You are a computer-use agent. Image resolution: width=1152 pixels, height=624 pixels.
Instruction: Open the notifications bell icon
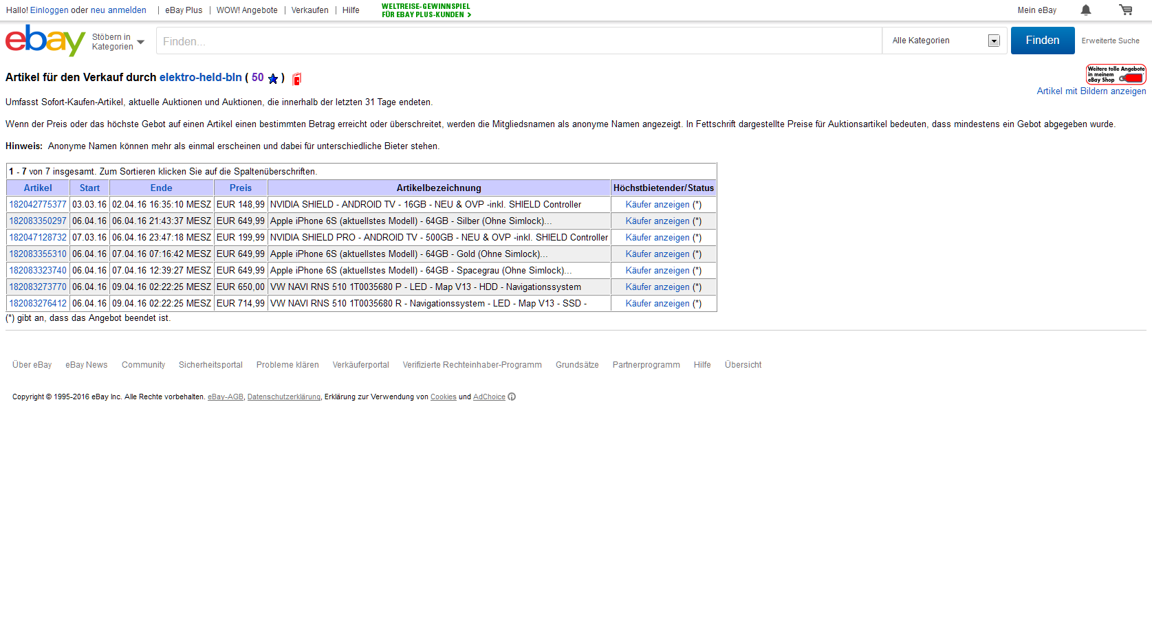pos(1086,10)
